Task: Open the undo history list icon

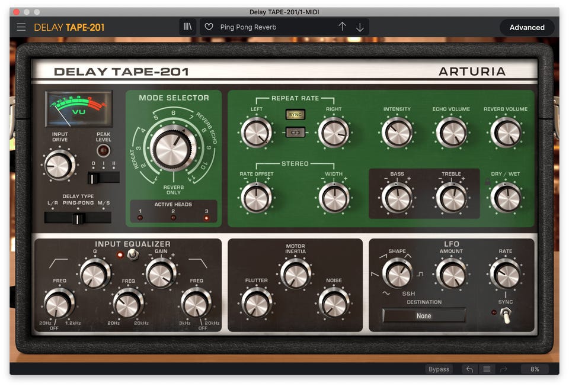Action: (x=487, y=369)
